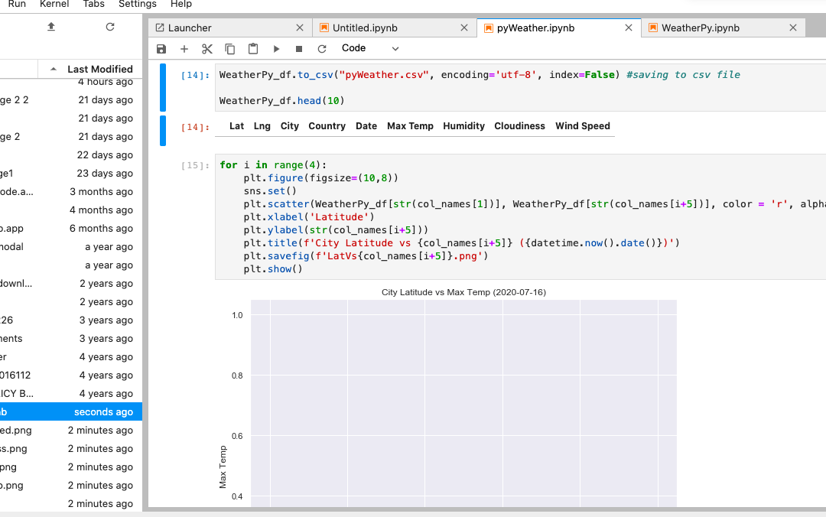Open the Settings menu

point(138,5)
